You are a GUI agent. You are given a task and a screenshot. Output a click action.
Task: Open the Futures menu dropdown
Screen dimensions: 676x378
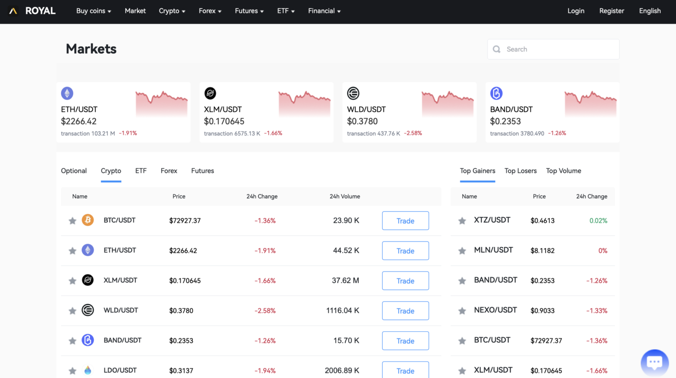(249, 11)
